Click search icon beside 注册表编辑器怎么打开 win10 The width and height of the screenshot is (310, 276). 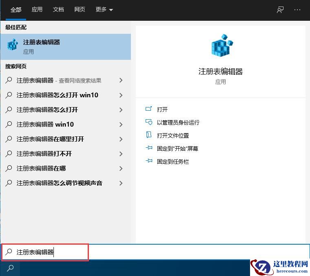click(x=9, y=95)
